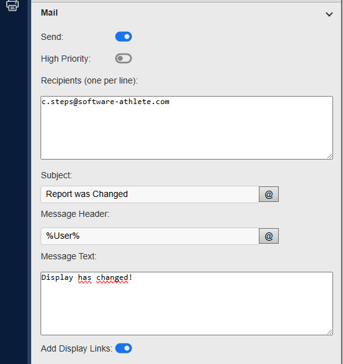Click the underlined word "changed" in the message
Screen dimensions: 343x364
[112, 277]
